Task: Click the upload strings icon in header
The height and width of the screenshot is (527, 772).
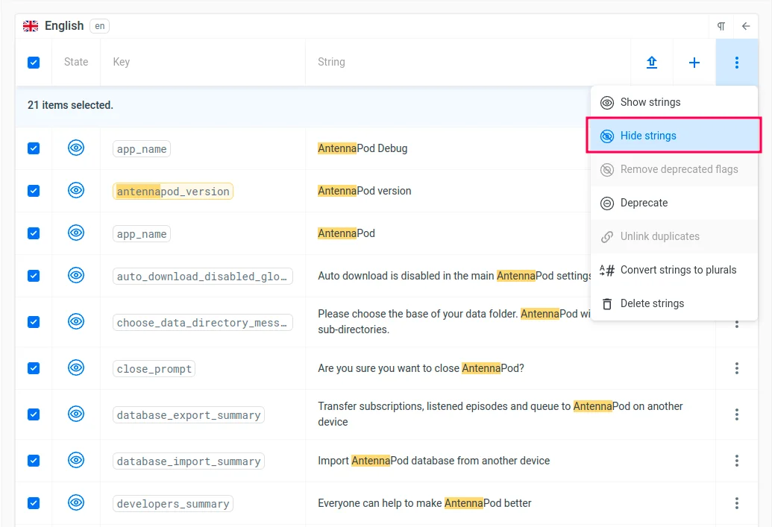Action: (x=652, y=63)
